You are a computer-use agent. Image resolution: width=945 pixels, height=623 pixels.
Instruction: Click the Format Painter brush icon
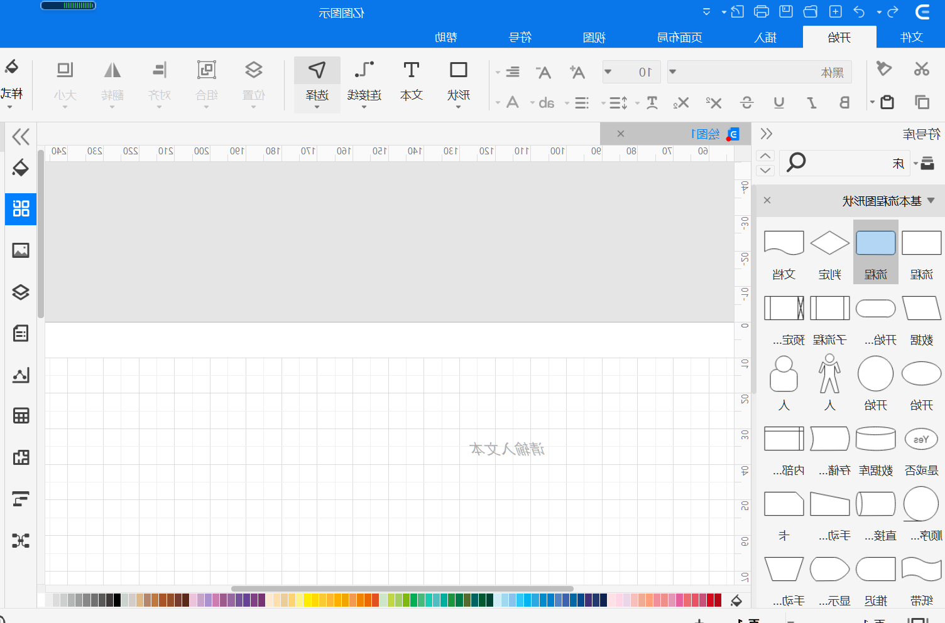pos(884,68)
